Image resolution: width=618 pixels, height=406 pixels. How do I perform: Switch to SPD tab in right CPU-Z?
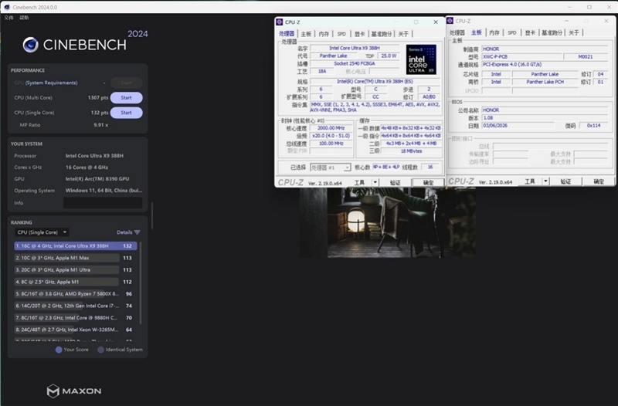[x=512, y=32]
